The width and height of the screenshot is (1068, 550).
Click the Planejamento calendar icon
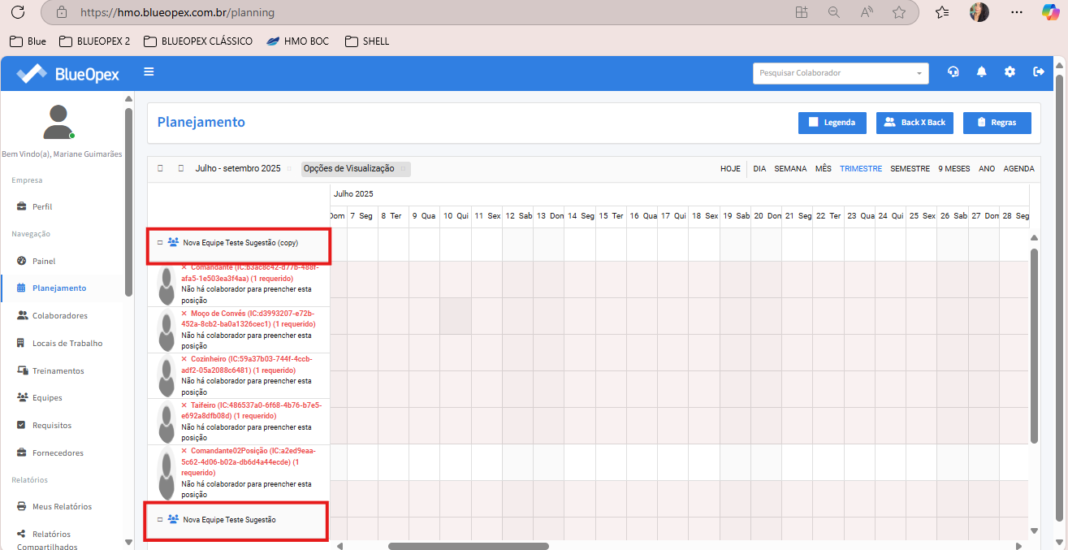tap(22, 288)
